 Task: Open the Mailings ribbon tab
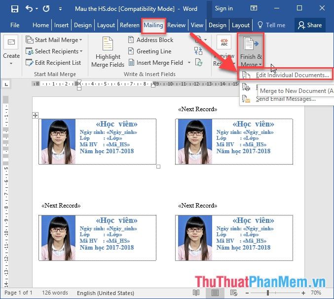click(x=153, y=25)
